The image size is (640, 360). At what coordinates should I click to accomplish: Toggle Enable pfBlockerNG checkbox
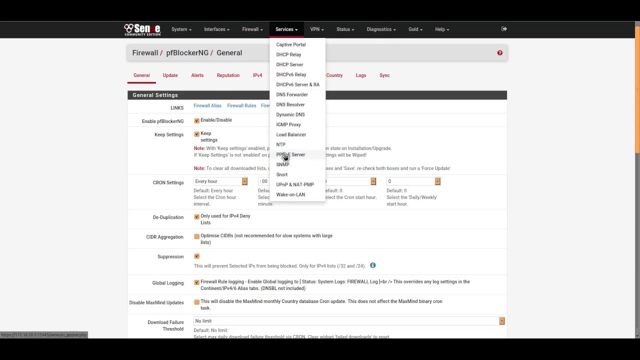[196, 120]
